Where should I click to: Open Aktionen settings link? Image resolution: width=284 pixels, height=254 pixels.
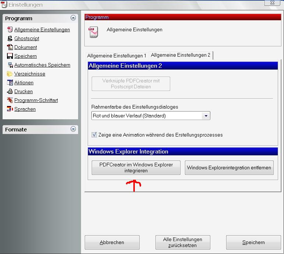point(24,83)
